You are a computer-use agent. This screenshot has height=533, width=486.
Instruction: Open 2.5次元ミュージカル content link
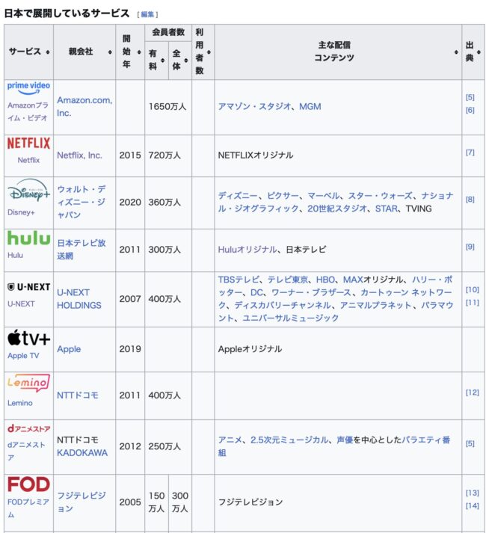coord(289,440)
